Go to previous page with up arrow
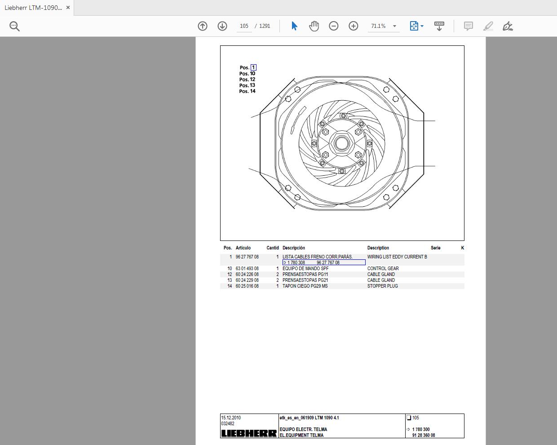 (x=203, y=26)
